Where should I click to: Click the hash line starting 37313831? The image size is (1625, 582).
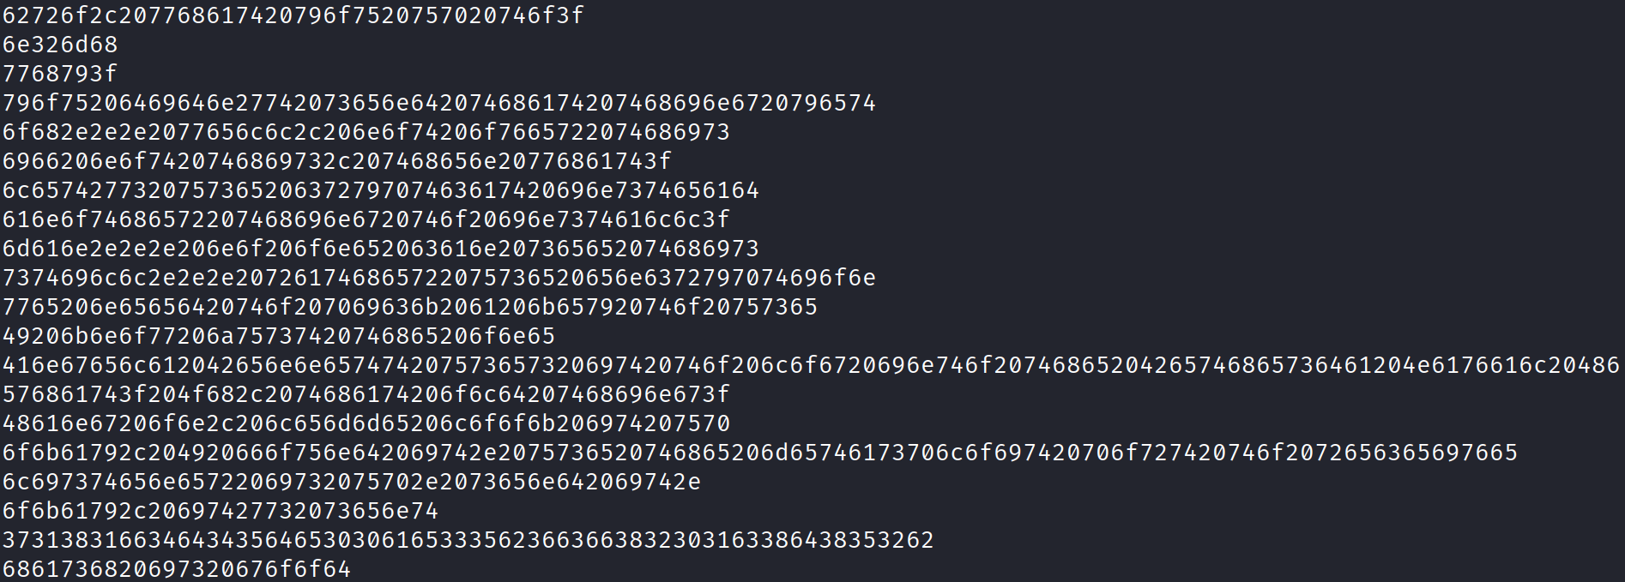point(468,540)
